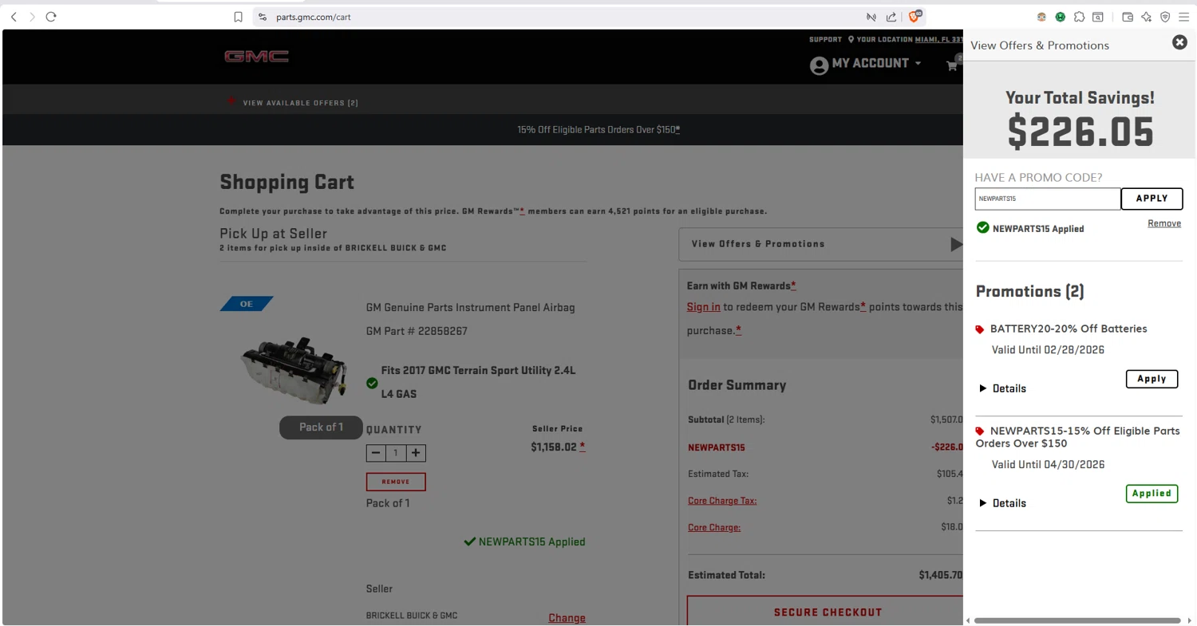Click the owl-face extension icon
Viewport: 1197px width, 626px height.
(x=1041, y=17)
